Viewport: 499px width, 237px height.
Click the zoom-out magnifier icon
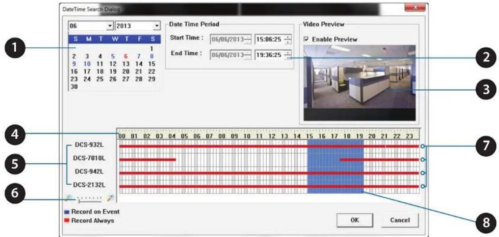68,198
